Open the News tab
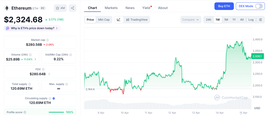 point(130,8)
